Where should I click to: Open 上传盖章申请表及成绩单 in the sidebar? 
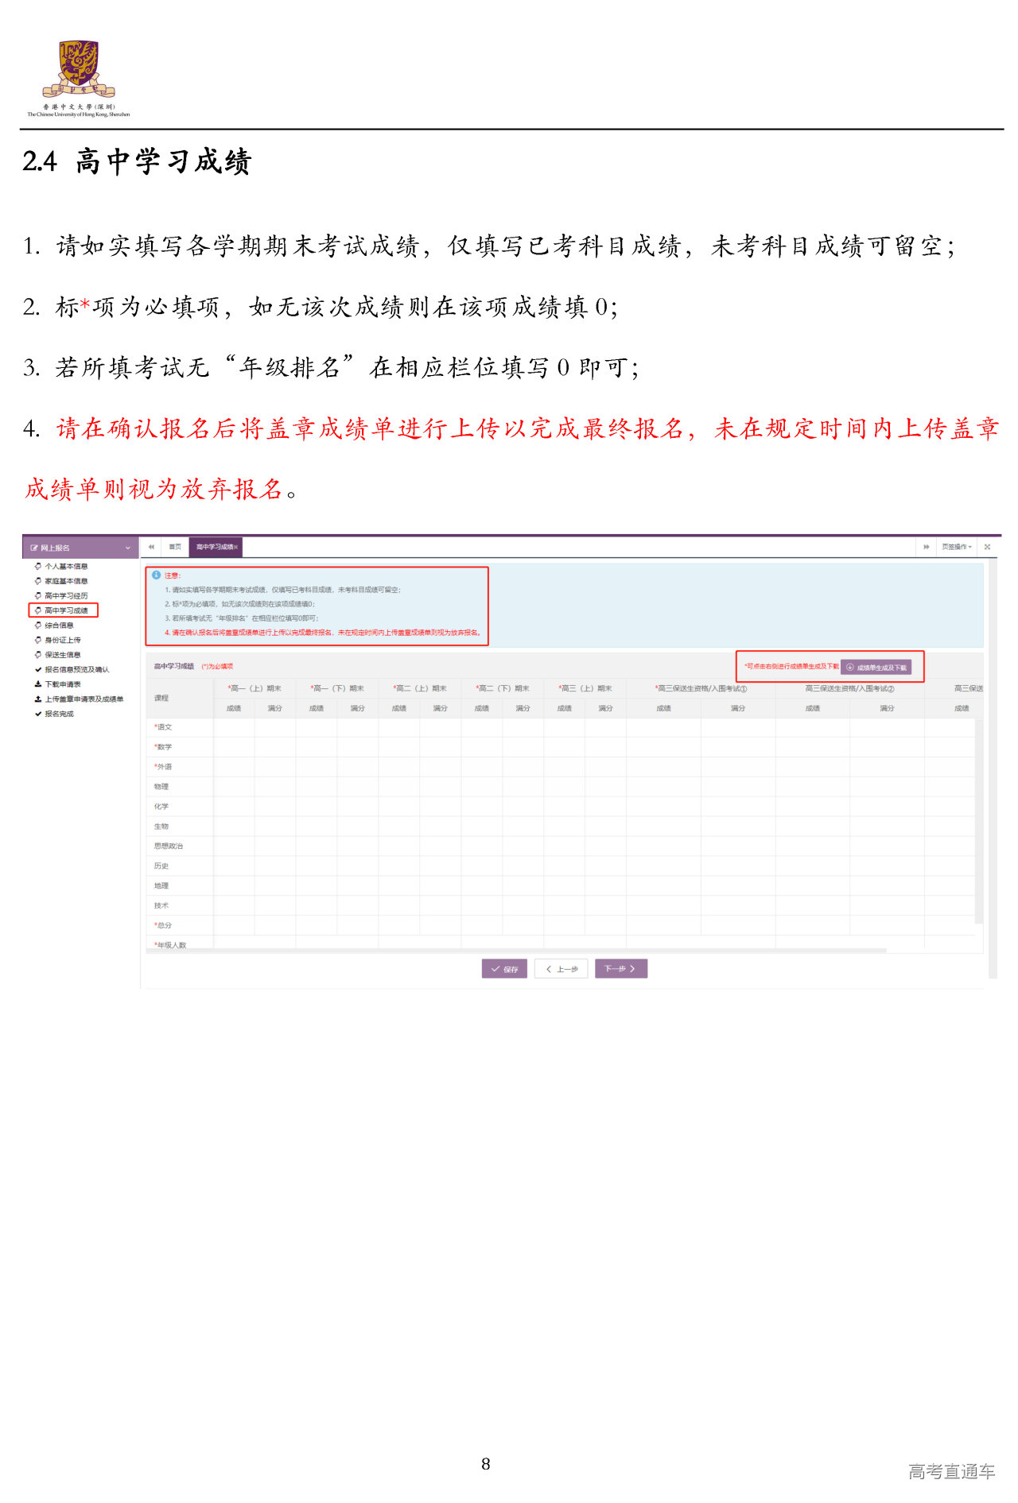click(x=84, y=699)
